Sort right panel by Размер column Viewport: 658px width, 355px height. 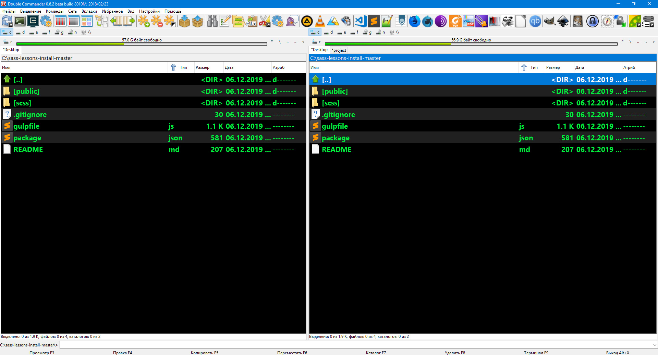tap(553, 67)
